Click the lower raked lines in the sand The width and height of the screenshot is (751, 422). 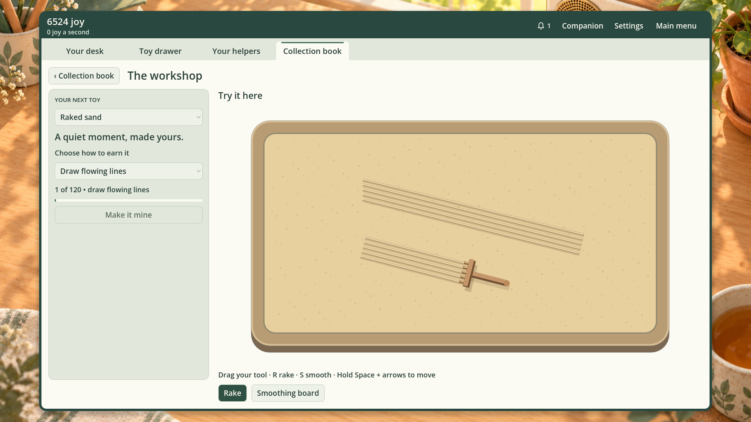point(413,259)
